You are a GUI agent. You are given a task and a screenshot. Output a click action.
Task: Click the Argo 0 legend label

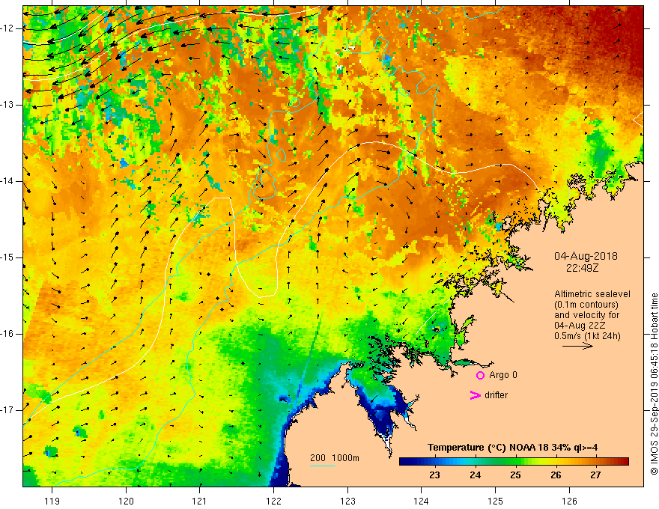[x=503, y=375]
